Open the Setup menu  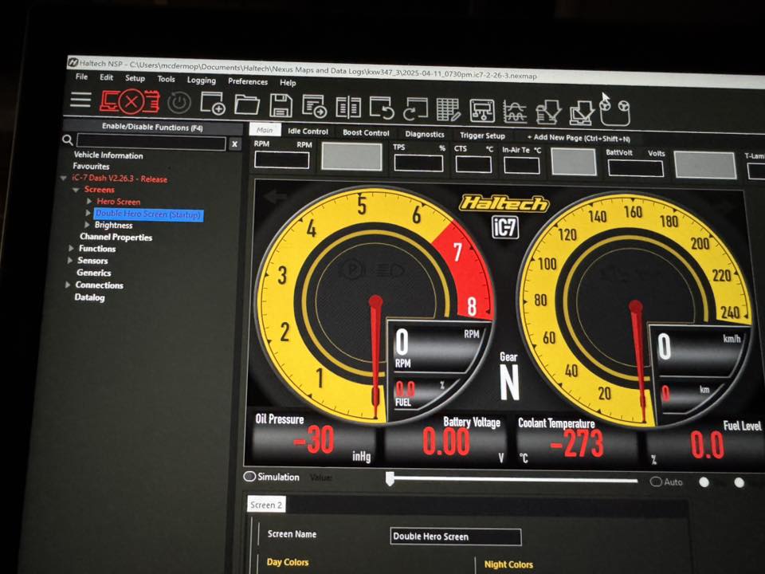(x=135, y=78)
